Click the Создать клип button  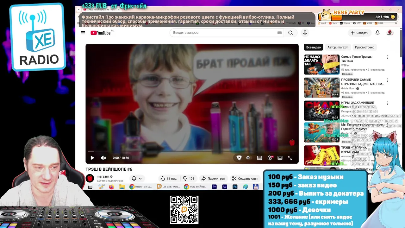tap(245, 178)
